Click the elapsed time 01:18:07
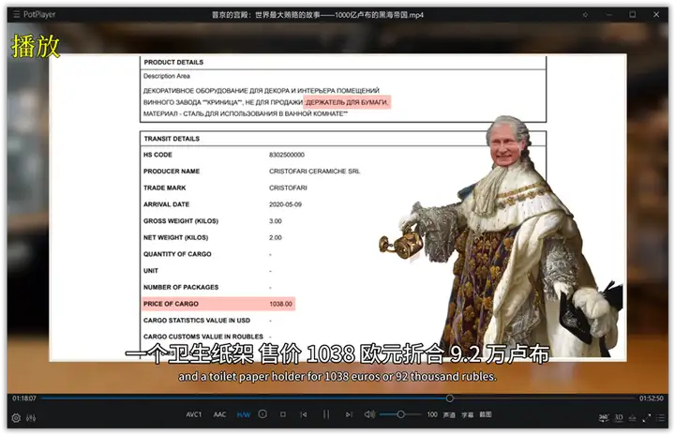 [x=24, y=398]
